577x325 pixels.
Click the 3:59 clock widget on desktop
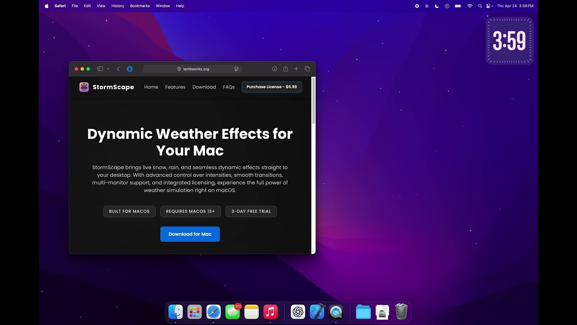click(x=509, y=41)
